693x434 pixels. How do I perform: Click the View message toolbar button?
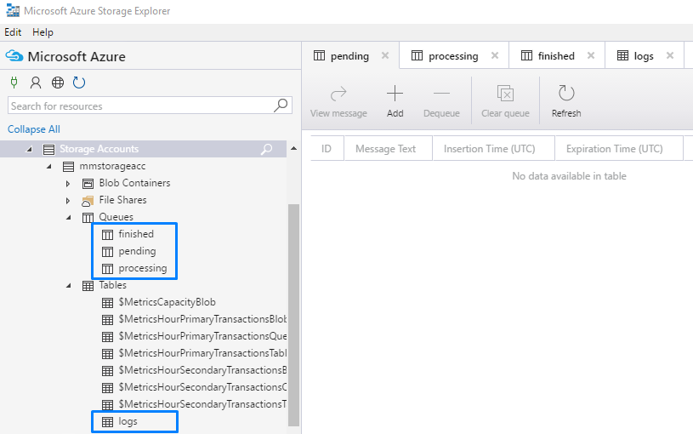click(338, 102)
